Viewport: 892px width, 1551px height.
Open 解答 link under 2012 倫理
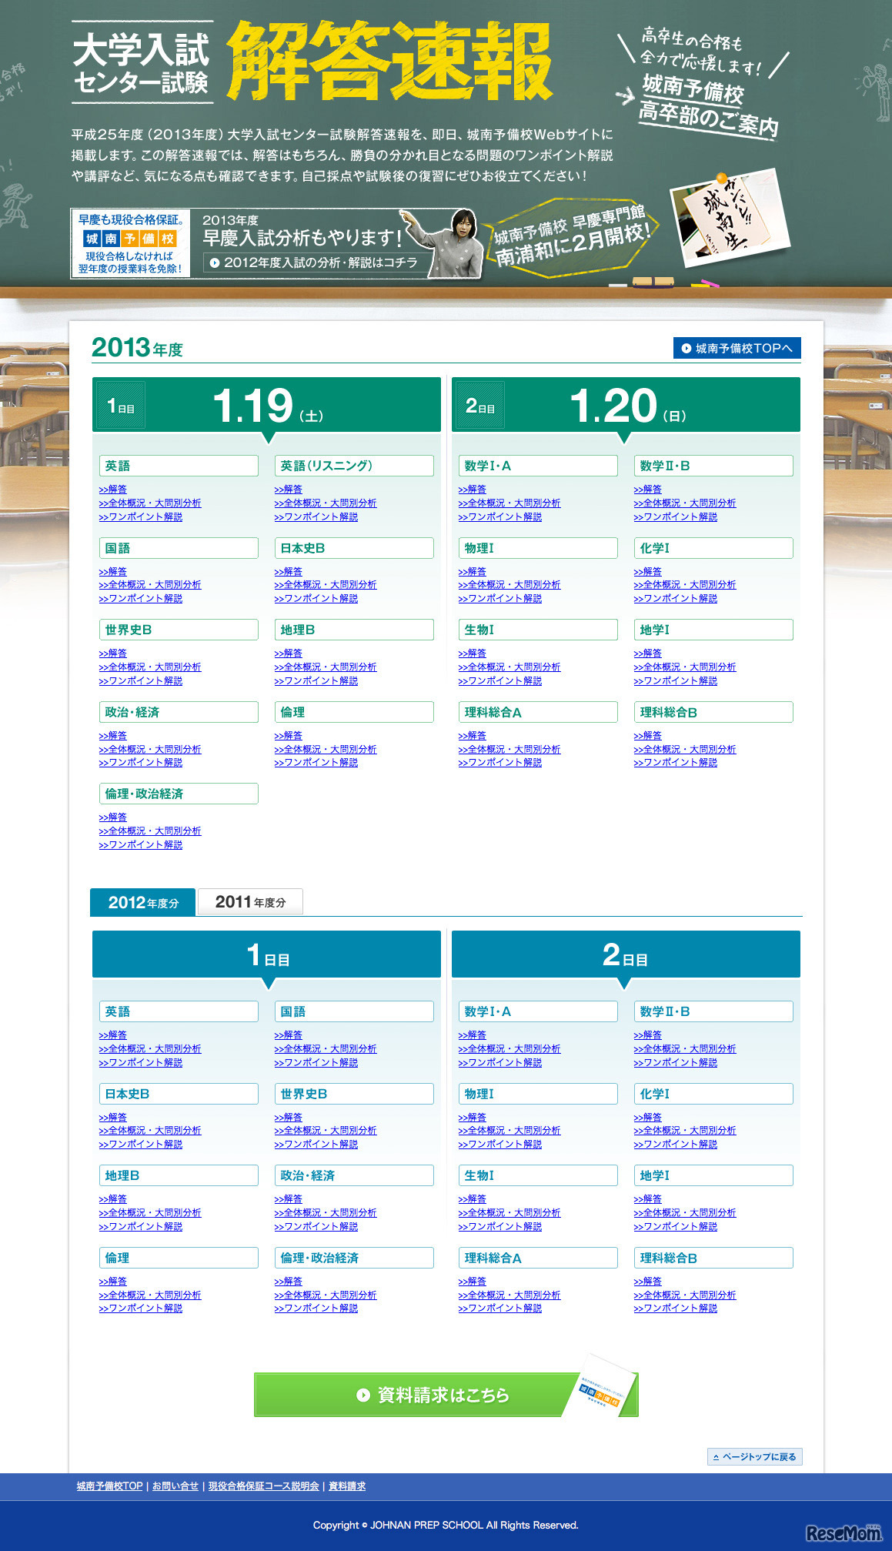[112, 1281]
